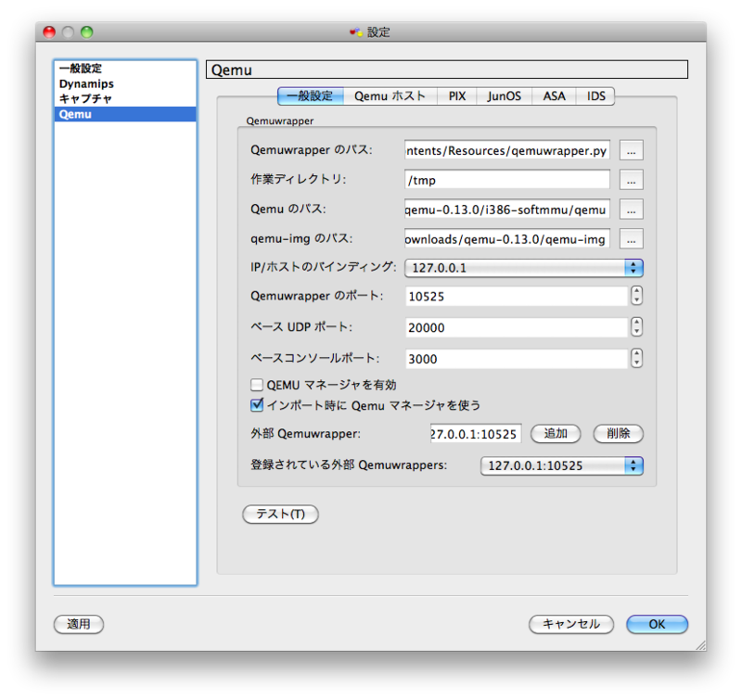This screenshot has height=700, width=742.
Task: Click the ベースコンソールポート field showing 3000
Action: coord(517,359)
